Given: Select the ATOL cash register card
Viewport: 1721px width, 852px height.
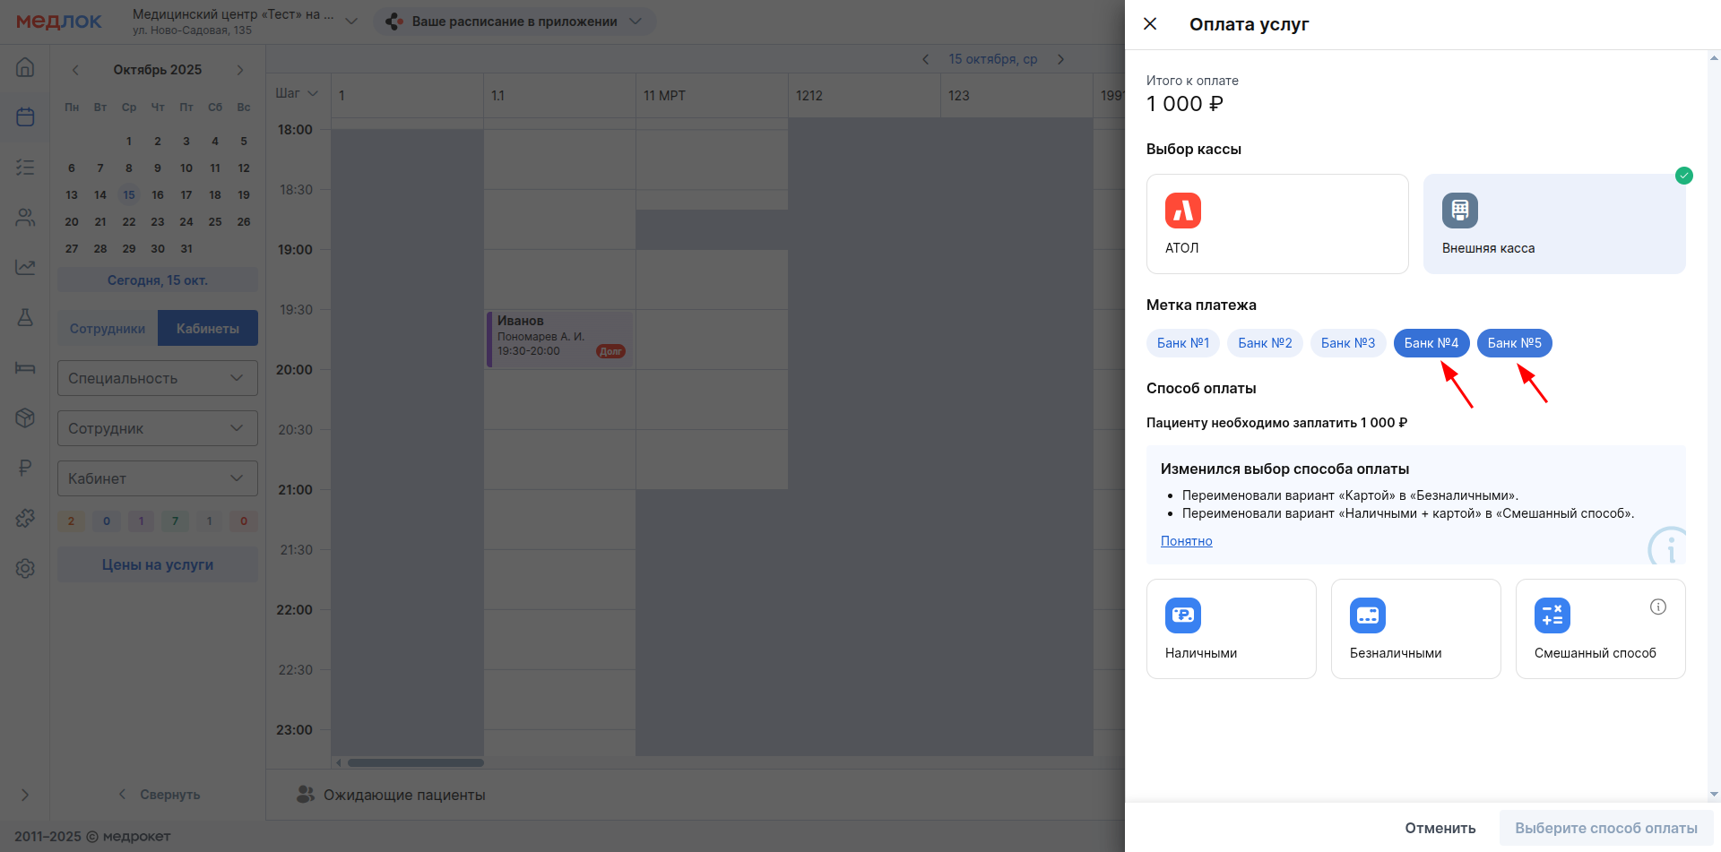Looking at the screenshot, I should pyautogui.click(x=1276, y=224).
